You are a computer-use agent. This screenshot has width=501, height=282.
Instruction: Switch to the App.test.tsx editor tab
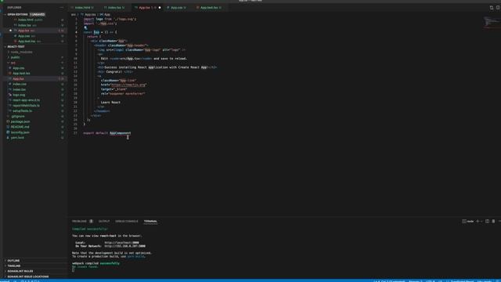tap(211, 8)
